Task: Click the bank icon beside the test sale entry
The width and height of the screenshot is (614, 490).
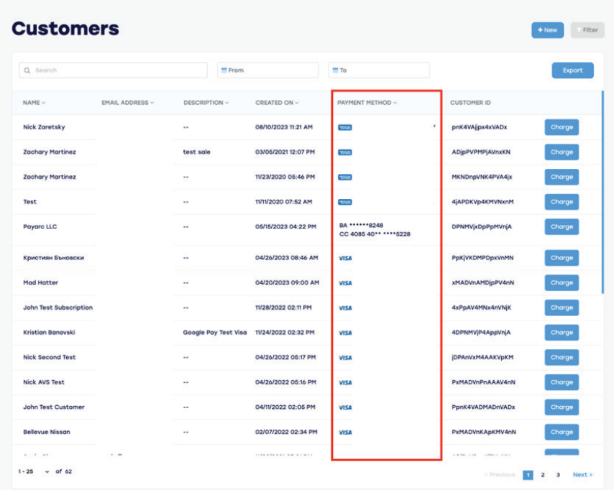Action: (x=344, y=152)
